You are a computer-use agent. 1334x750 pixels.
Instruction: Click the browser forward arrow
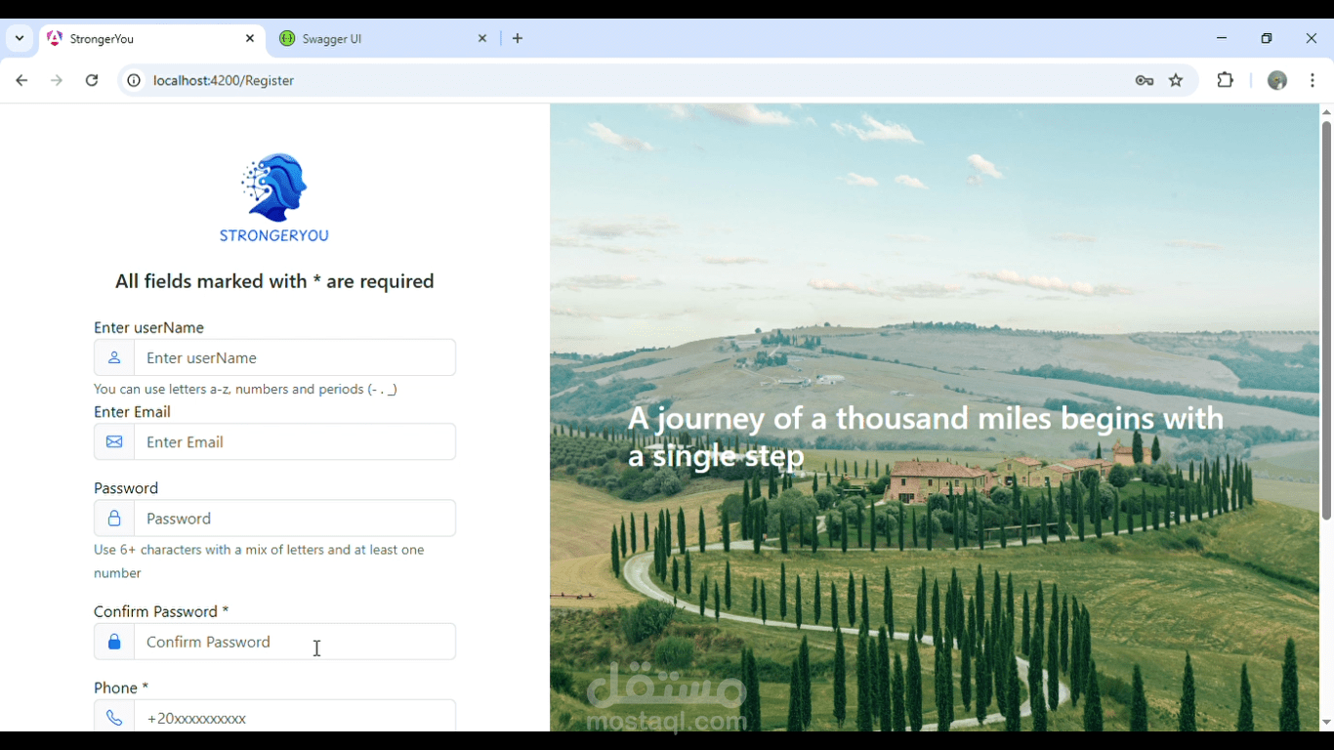tap(57, 80)
